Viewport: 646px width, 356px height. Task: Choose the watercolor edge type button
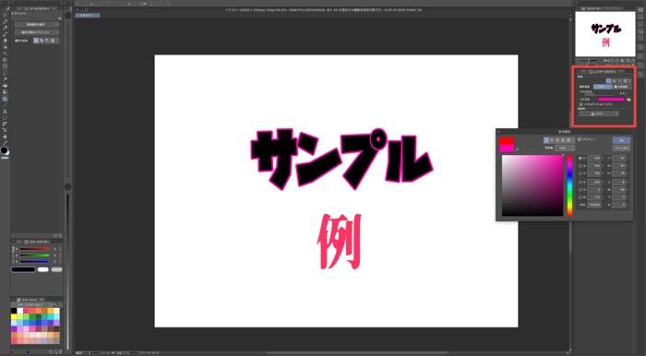622,87
